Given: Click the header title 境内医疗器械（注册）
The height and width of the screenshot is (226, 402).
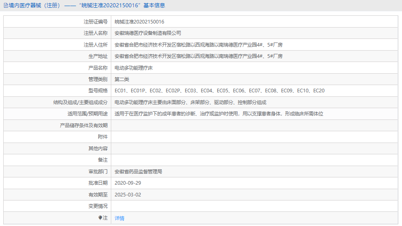Looking at the screenshot, I should coord(35,5).
